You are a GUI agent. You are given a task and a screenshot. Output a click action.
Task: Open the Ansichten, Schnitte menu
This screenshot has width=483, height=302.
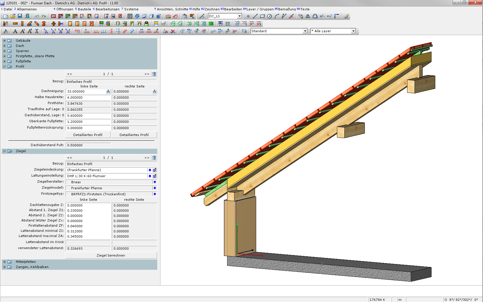pyautogui.click(x=172, y=9)
